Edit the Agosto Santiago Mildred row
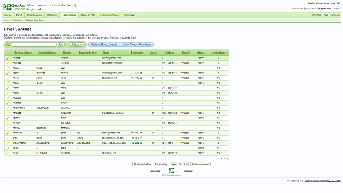Image resolution: width=343 pixels, height=193 pixels. click(x=8, y=73)
